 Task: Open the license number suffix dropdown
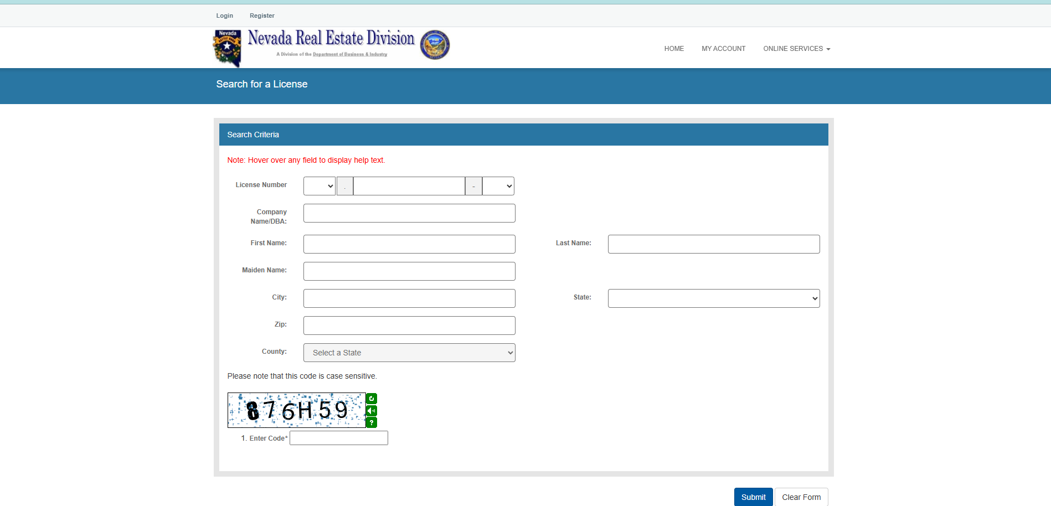(498, 186)
